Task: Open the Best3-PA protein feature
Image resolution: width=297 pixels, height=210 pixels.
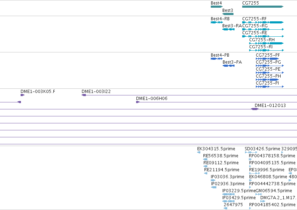Action: click(x=229, y=66)
